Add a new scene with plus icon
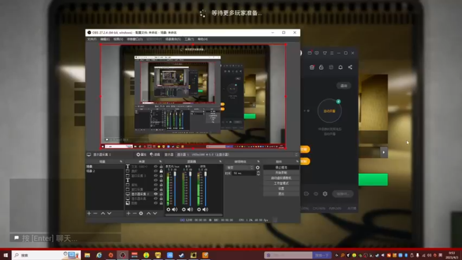 tap(89, 213)
